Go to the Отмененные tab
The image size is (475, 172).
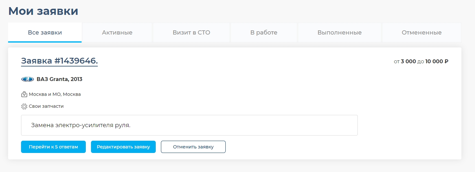pyautogui.click(x=422, y=33)
